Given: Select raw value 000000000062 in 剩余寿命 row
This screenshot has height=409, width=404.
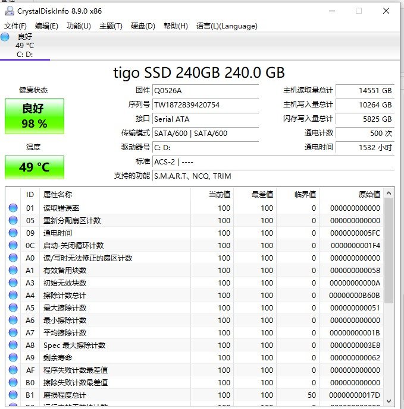Looking at the screenshot, I should pos(355,357).
